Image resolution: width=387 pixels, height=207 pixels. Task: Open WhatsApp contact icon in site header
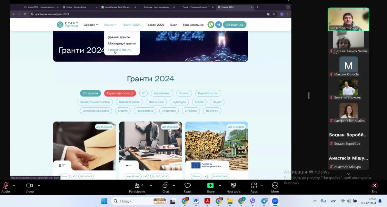click(x=211, y=25)
